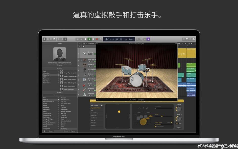Open Quick Help question mark icon
The width and height of the screenshot is (238, 149).
pyautogui.click(x=51, y=39)
